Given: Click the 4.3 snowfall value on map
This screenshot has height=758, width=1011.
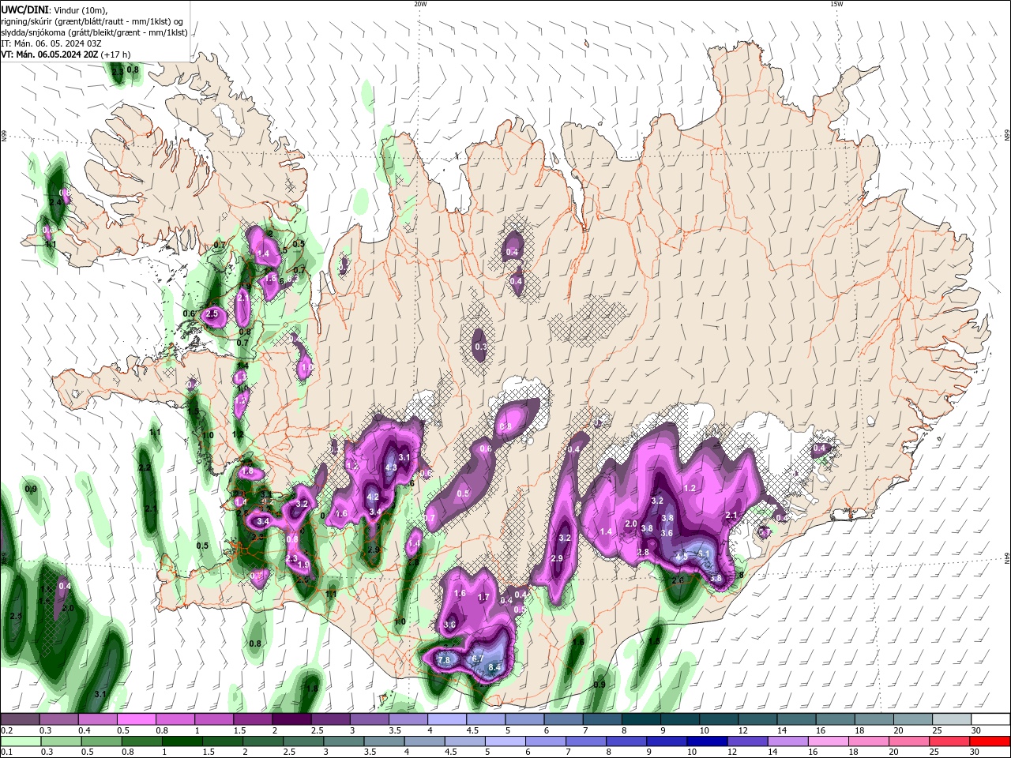Looking at the screenshot, I should click(x=390, y=467).
